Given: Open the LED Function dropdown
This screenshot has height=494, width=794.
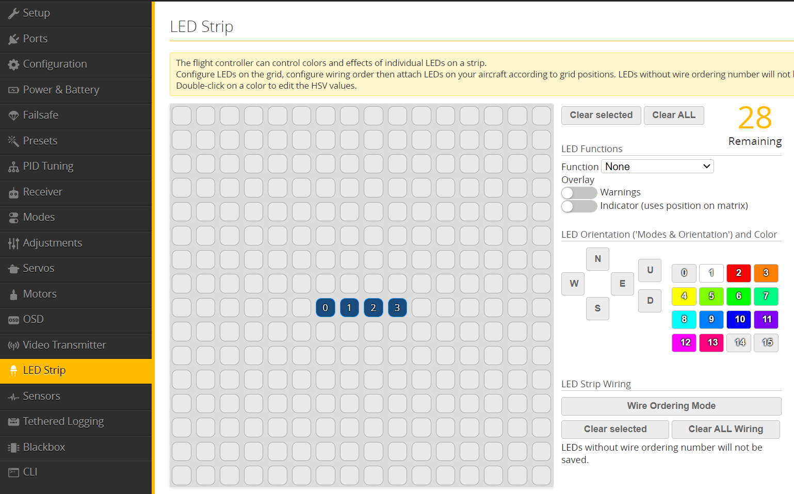Looking at the screenshot, I should 657,167.
